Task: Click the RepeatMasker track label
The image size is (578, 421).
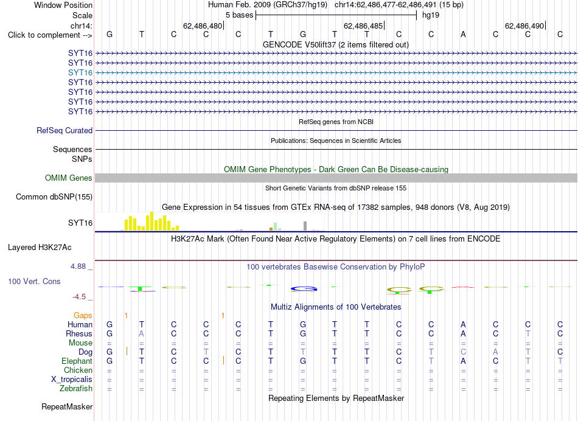Action: coord(67,407)
